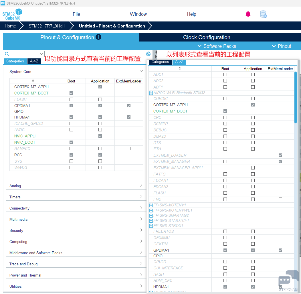
Task: Click download icon beside FP-SNS-STAIOTCFT
Action: (x=151, y=220)
